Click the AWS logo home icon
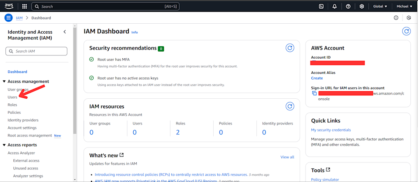The width and height of the screenshot is (418, 182). tap(9, 6)
